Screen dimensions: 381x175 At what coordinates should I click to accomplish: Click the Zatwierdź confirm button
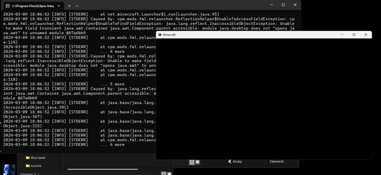point(277,161)
